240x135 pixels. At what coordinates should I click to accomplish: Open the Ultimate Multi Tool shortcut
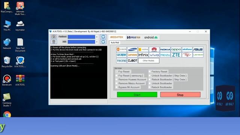(x=20, y=8)
